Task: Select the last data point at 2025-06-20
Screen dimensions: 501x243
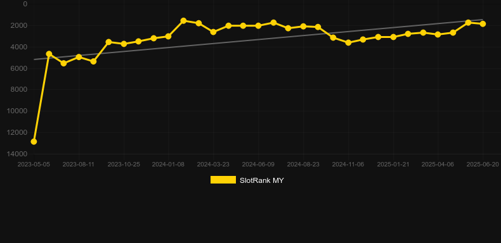Action: (483, 24)
